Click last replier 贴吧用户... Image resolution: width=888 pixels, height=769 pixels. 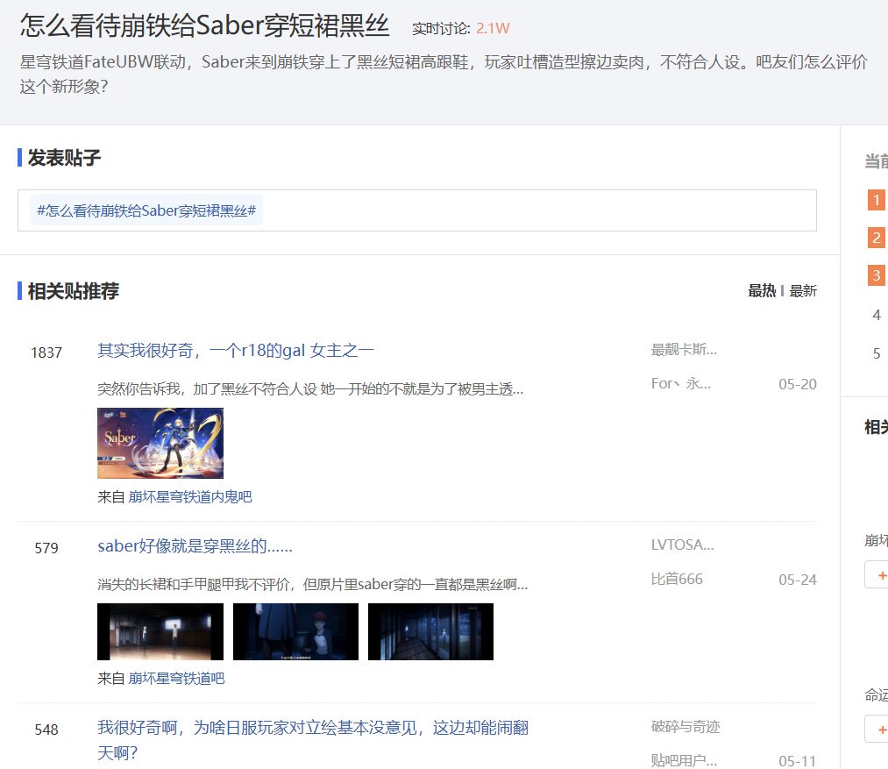(684, 760)
